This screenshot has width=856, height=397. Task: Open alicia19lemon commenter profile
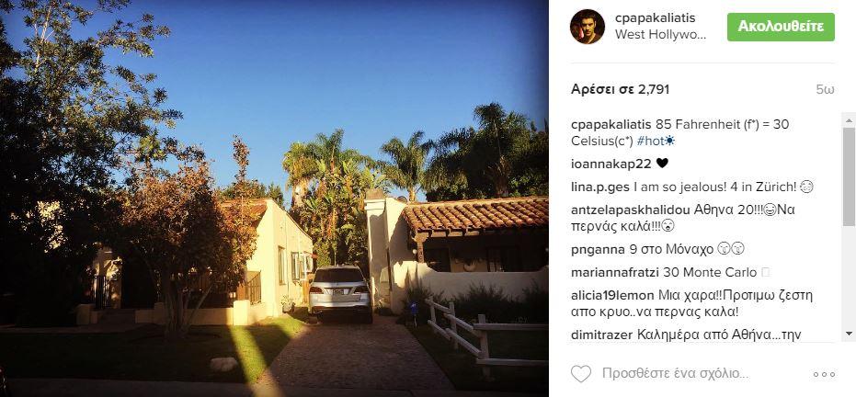pos(612,296)
